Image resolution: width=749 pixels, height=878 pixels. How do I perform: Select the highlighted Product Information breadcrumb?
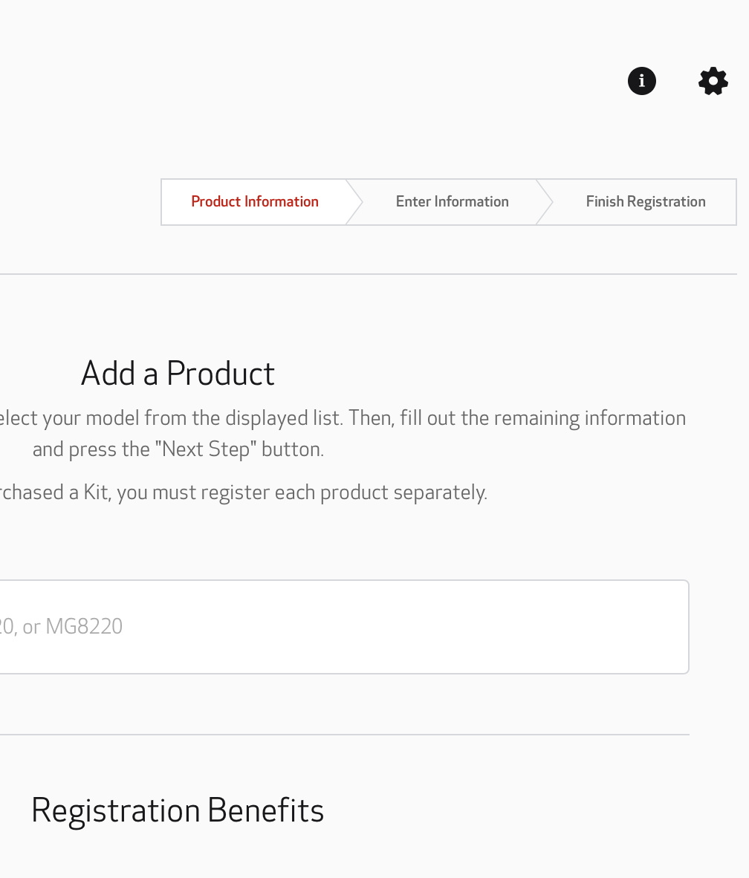(254, 201)
